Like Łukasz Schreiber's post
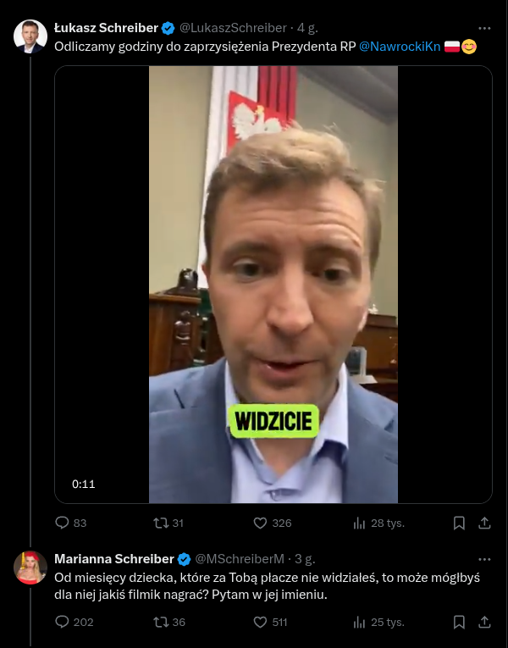 click(261, 523)
